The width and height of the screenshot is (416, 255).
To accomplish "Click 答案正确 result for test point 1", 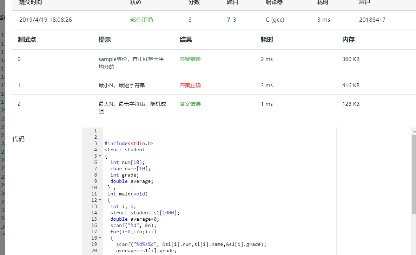I will (x=190, y=85).
